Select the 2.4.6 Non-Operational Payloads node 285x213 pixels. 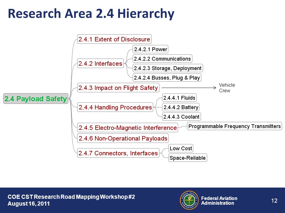tap(123, 138)
